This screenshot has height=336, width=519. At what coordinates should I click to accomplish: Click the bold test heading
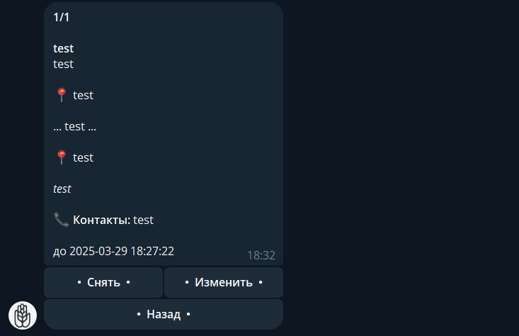(x=64, y=49)
